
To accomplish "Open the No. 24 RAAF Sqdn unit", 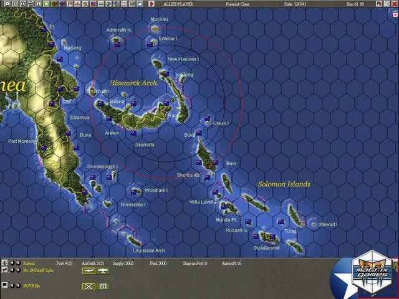I will coord(38,270).
